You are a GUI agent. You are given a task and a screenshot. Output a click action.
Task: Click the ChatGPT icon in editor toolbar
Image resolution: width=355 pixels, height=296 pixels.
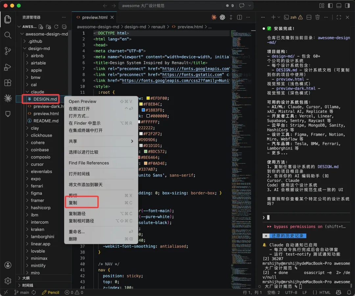222,17
